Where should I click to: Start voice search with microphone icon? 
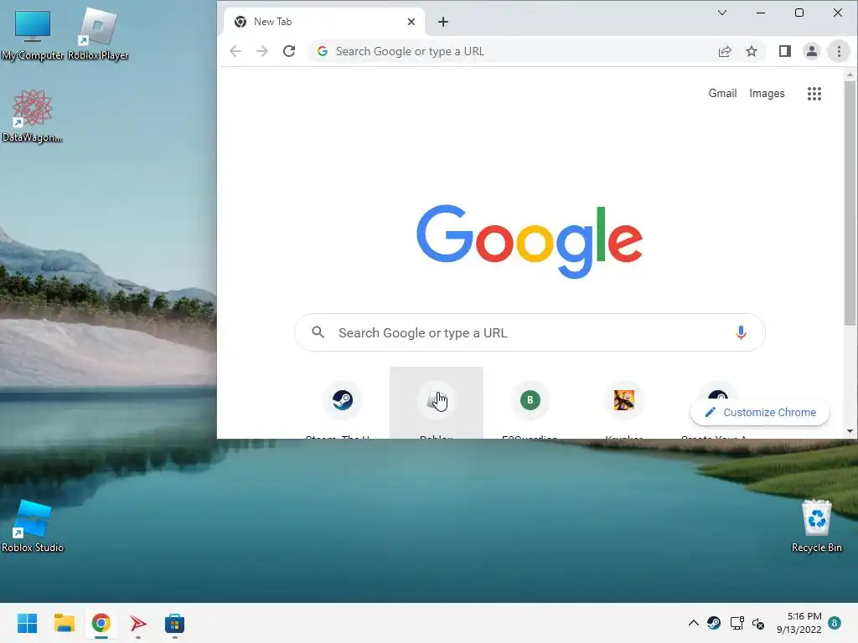[741, 332]
